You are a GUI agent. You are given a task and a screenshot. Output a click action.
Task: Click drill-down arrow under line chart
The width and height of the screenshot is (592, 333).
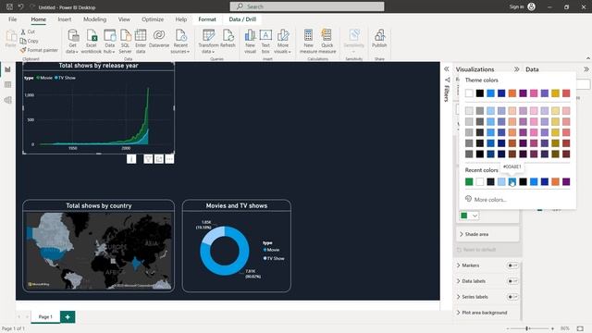131,159
